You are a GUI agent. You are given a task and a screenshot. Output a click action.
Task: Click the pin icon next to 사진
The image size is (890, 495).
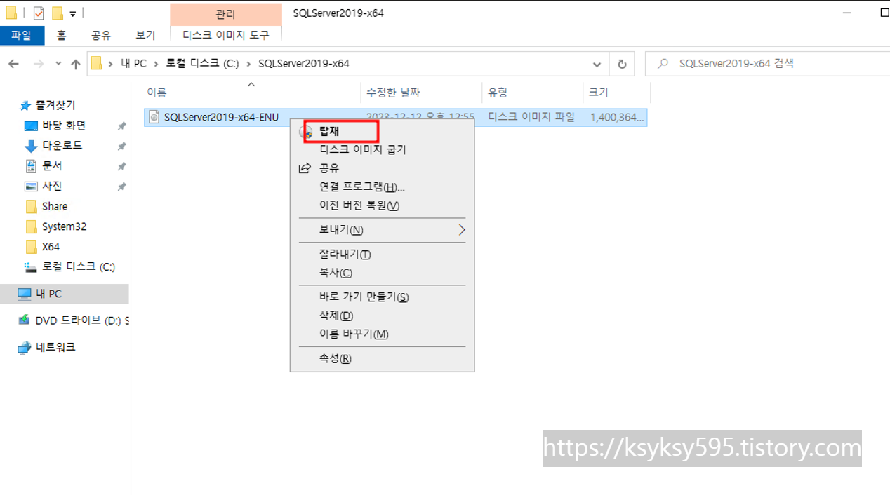pyautogui.click(x=121, y=187)
